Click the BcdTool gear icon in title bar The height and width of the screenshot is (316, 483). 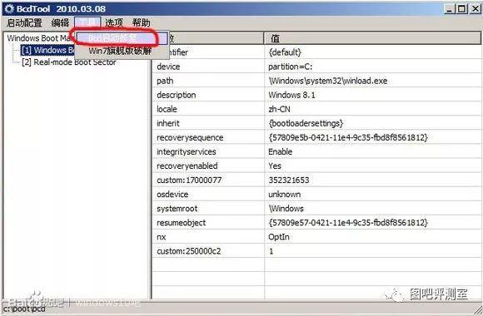point(9,8)
